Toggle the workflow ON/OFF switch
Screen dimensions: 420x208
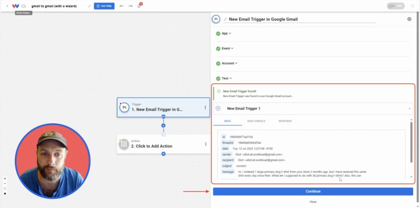(395, 6)
